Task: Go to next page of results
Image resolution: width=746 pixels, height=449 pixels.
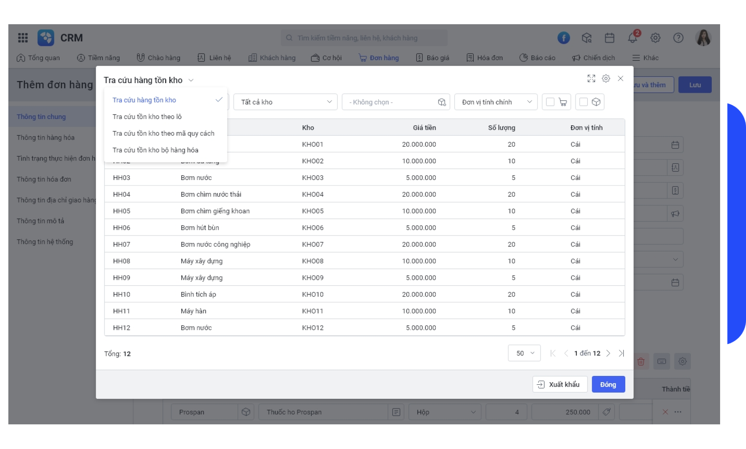Action: pos(608,353)
